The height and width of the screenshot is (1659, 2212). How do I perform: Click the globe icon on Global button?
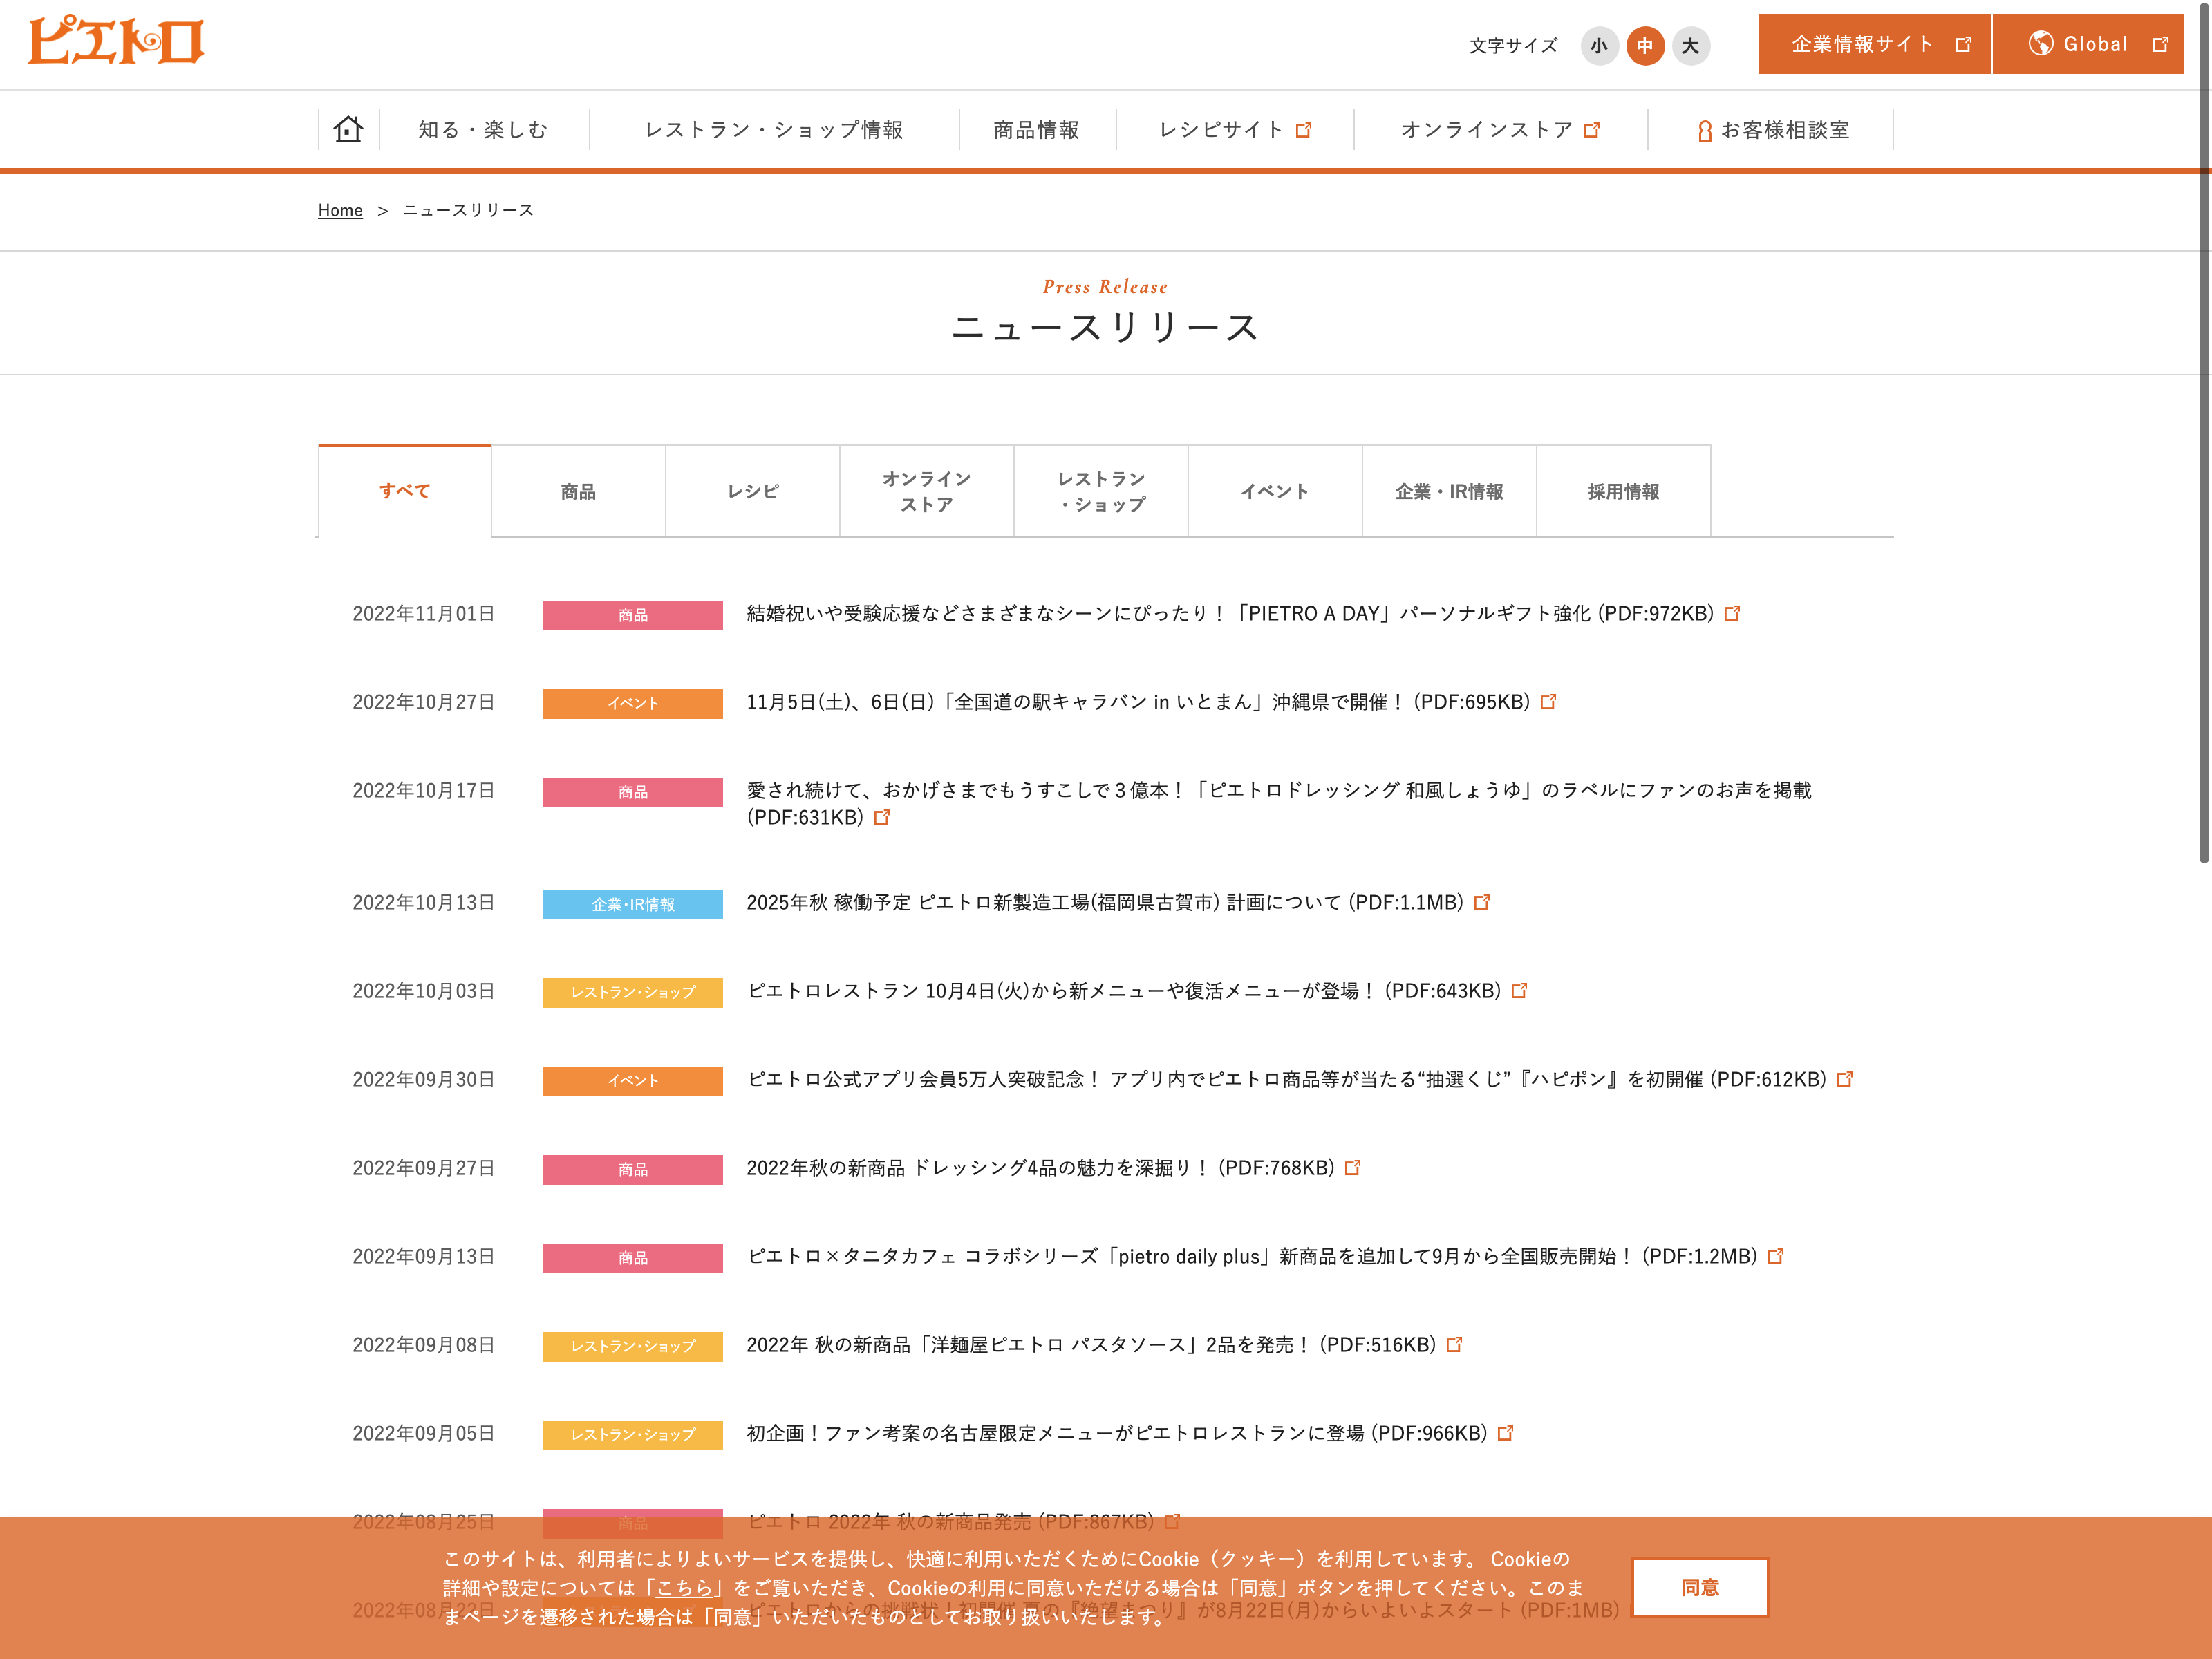coord(2040,44)
